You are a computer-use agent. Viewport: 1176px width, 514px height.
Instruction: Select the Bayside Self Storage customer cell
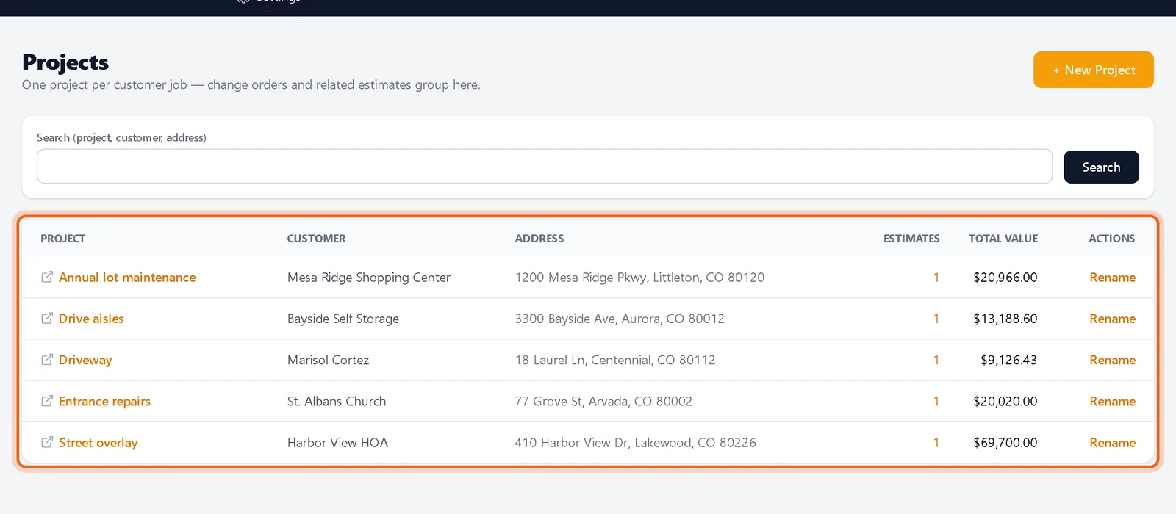[x=343, y=319]
